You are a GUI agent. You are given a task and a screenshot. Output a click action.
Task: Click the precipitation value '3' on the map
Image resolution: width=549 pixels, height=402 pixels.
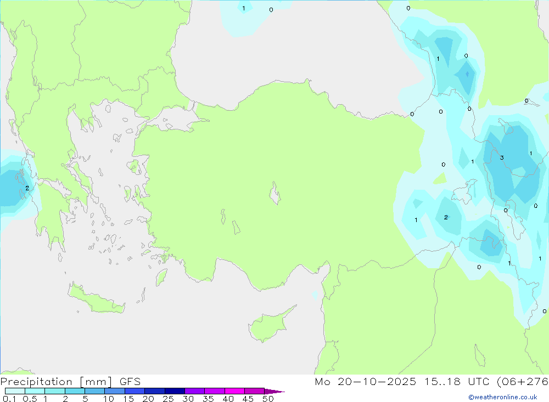click(x=502, y=158)
